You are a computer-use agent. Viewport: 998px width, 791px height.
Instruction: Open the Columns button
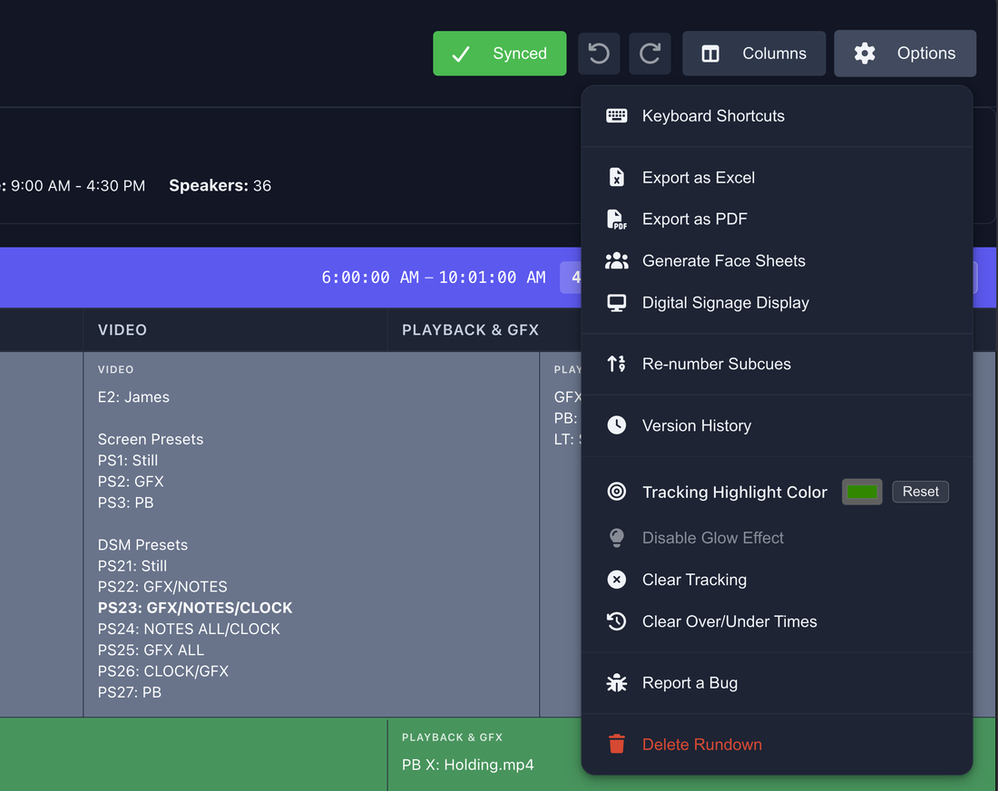click(x=754, y=54)
